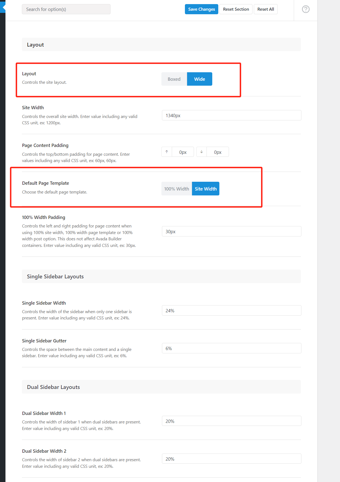The image size is (340, 482).
Task: Edit the top page content padding value
Action: tap(183, 152)
